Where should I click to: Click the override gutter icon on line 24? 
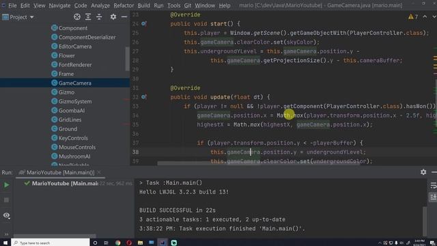(x=144, y=24)
